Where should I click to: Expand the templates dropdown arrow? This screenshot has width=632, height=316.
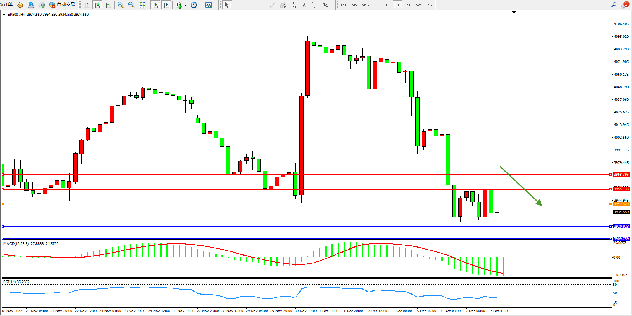[215, 5]
